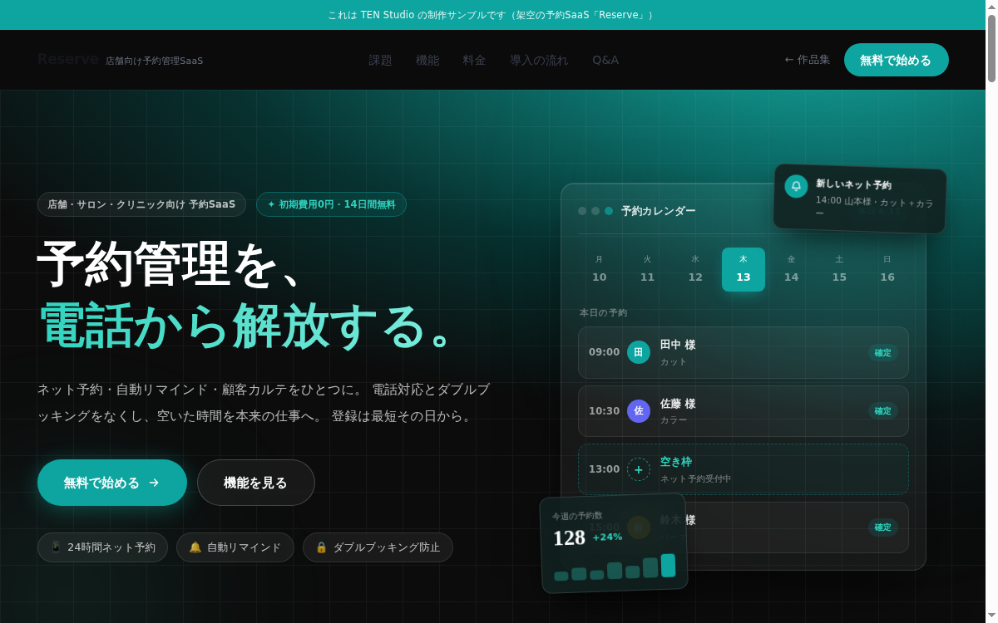Viewport: 998px width, 623px height.
Task: Click the 予約カレンダー title
Action: coord(659,211)
